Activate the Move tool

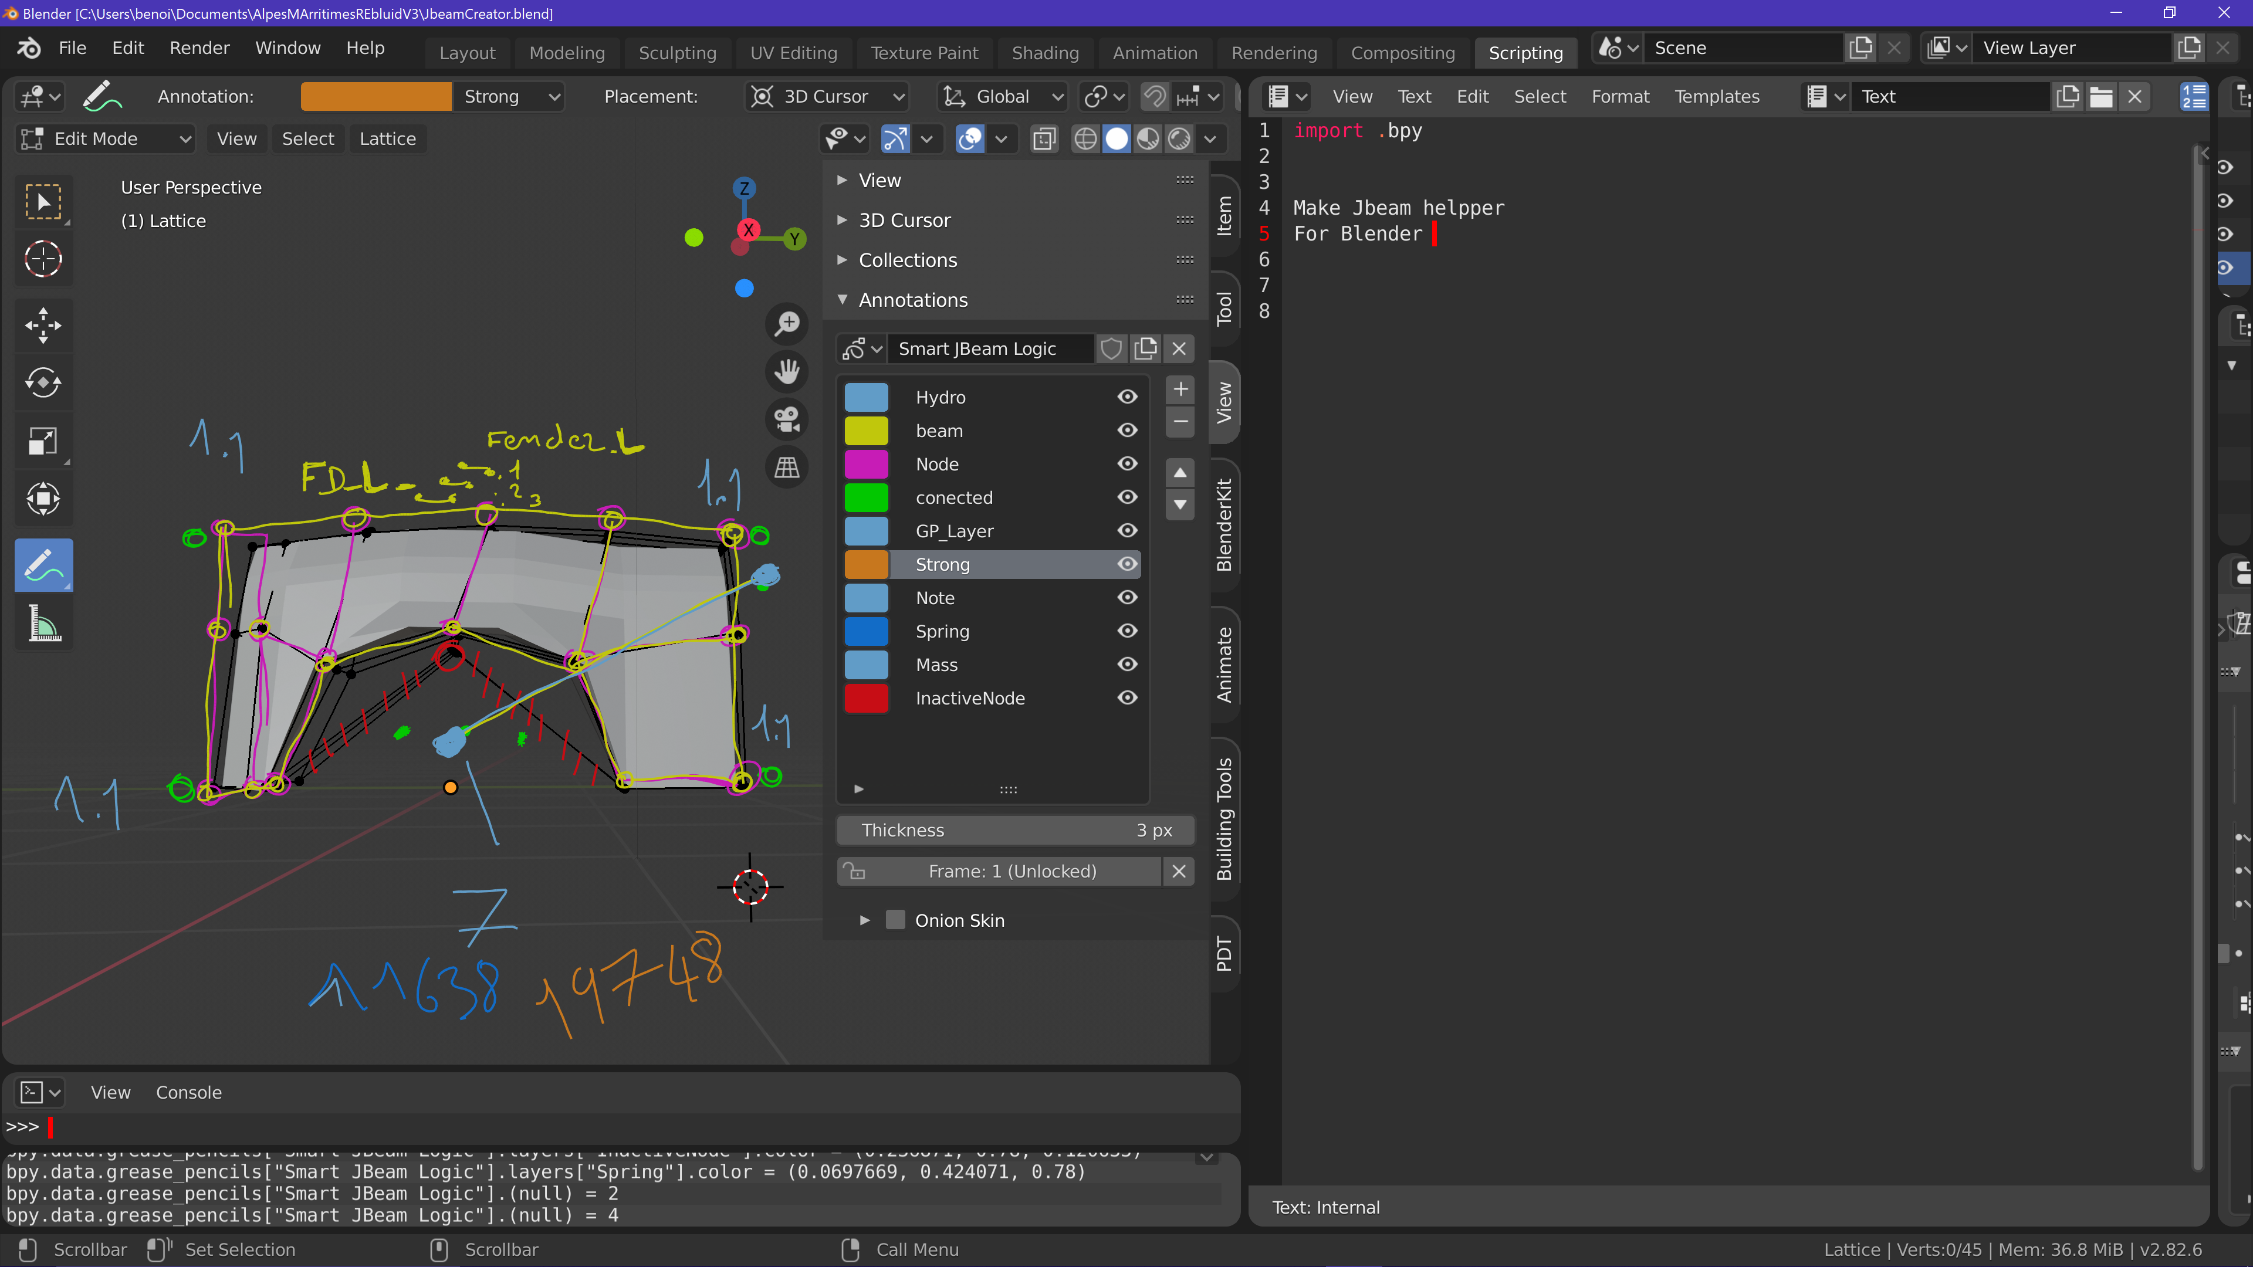pyautogui.click(x=43, y=326)
